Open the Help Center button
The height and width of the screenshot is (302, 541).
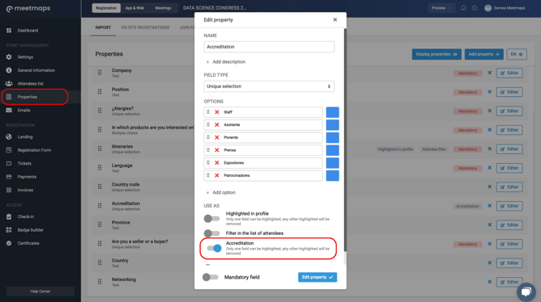(x=40, y=292)
